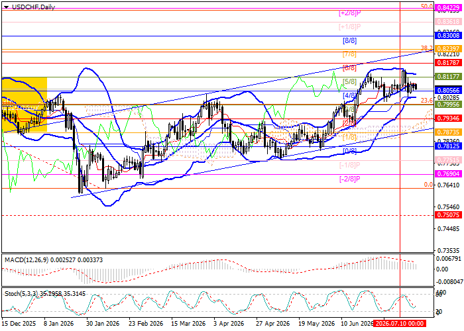
Task: Select the 0.0 Fibonacci level label
Action: (428, 185)
